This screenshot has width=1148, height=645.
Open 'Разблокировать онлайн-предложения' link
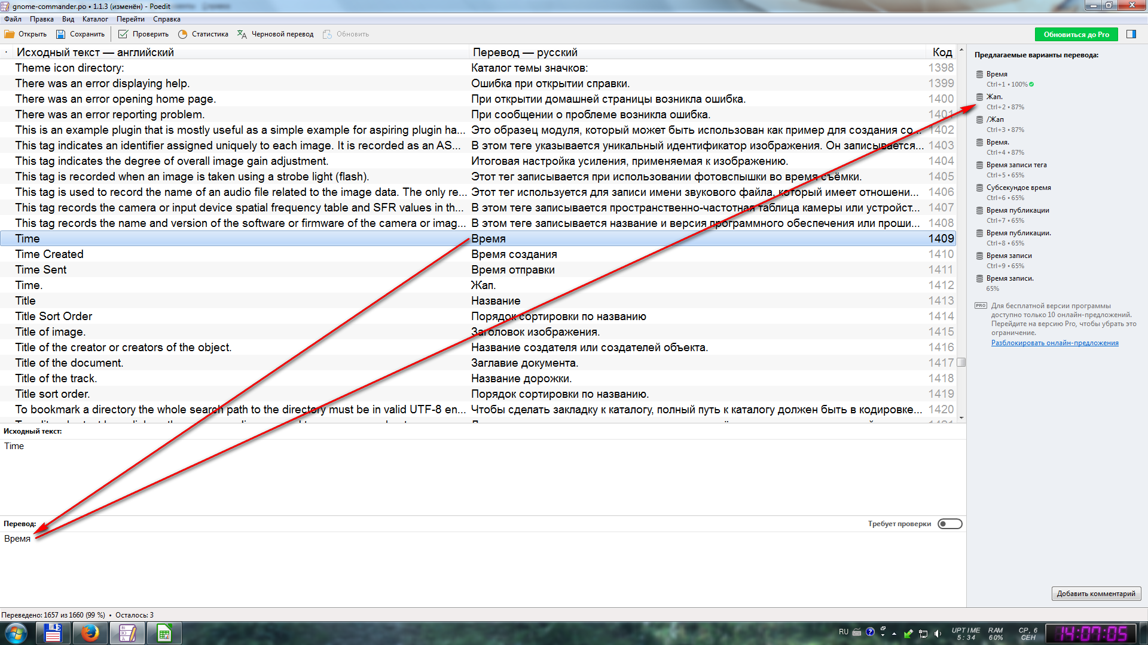click(x=1055, y=343)
